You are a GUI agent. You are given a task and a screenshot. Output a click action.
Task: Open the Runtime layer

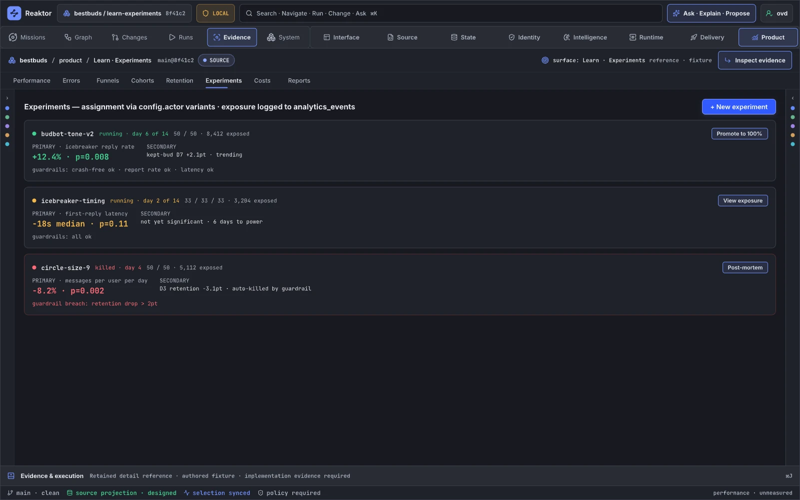coord(646,37)
